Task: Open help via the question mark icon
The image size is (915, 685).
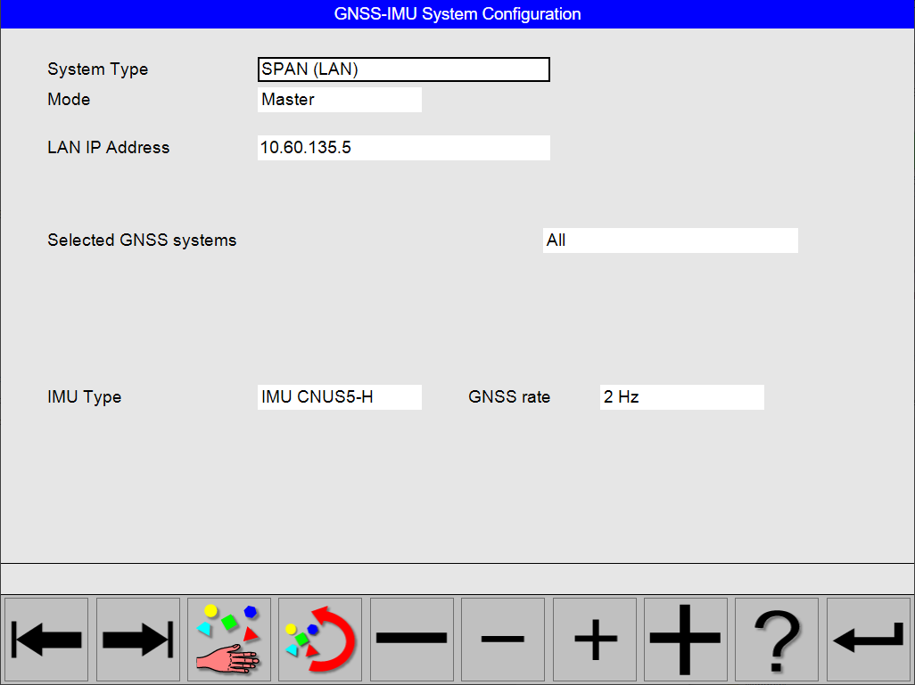Action: 776,640
